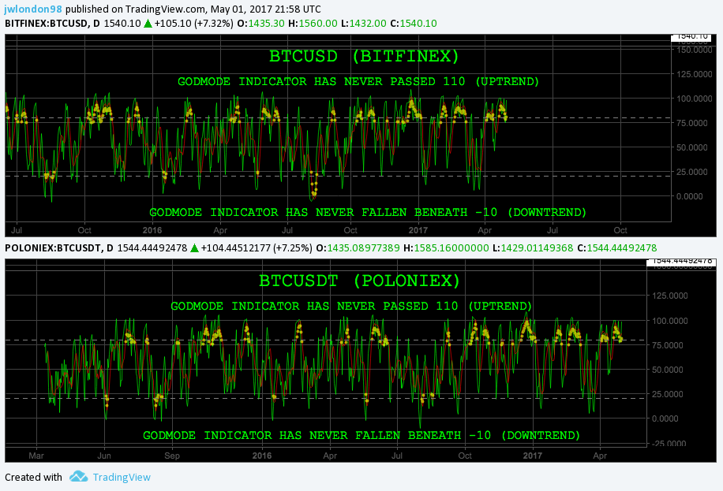This screenshot has height=491, width=723.
Task: Click the 125.0000 level on Bitfinex price axis
Action: tap(695, 74)
